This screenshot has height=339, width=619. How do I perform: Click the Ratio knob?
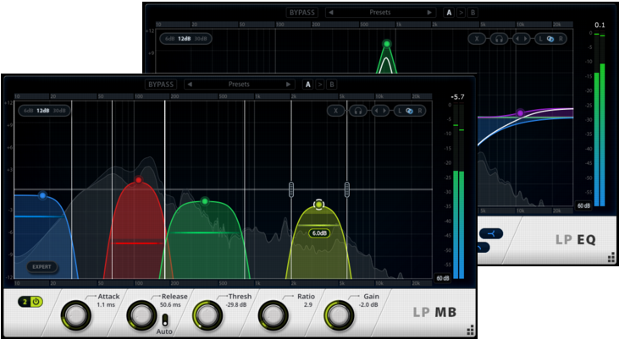pyautogui.click(x=273, y=315)
